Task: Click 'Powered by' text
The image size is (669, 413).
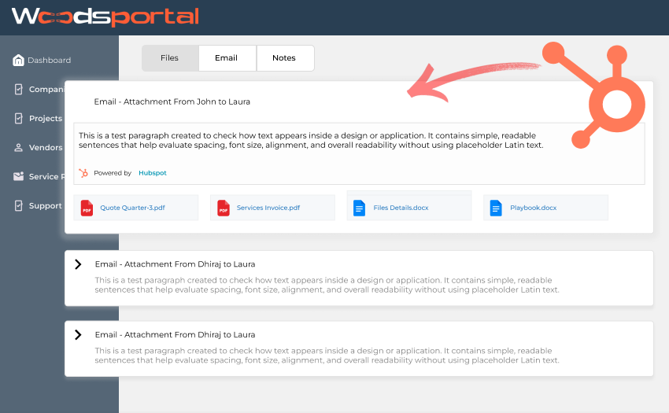Action: [113, 173]
